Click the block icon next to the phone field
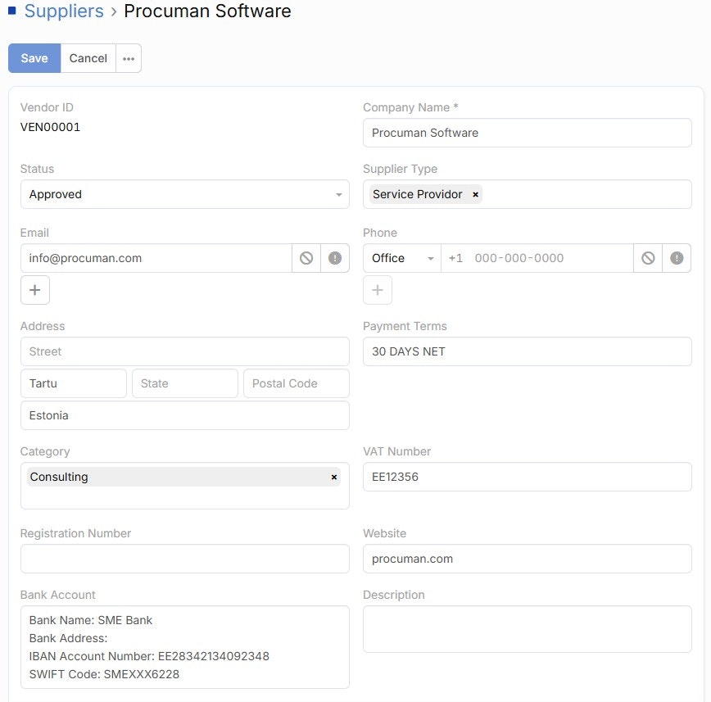 (x=647, y=257)
